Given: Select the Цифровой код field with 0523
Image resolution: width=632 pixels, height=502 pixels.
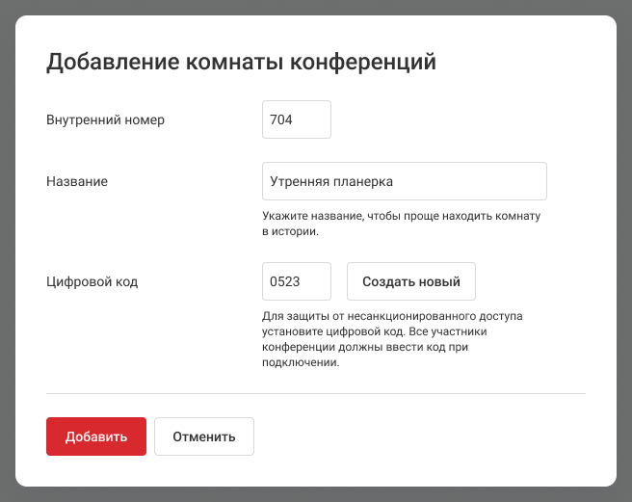Looking at the screenshot, I should point(296,281).
